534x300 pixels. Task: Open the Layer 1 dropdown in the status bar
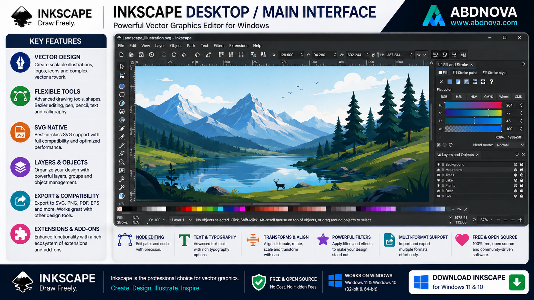tap(181, 220)
